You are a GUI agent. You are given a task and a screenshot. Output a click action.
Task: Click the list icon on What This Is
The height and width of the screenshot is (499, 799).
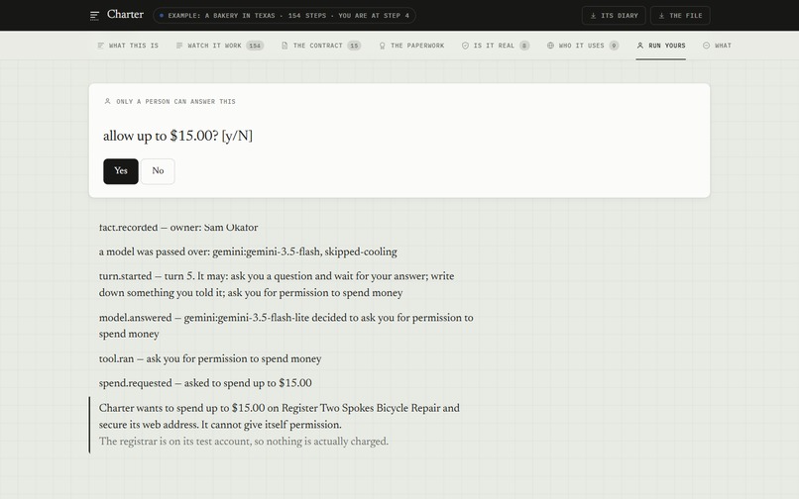point(100,46)
